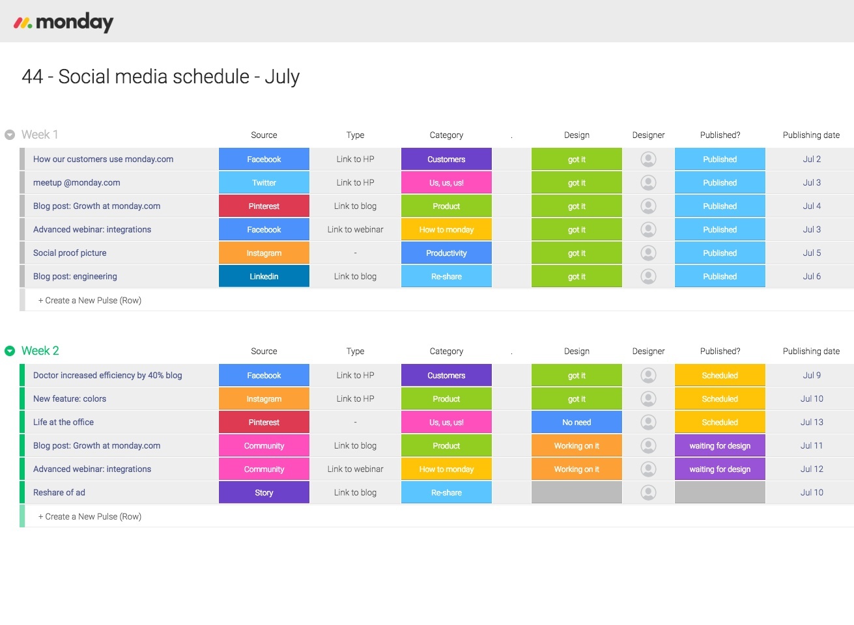Click Publishing date header in Week 2
Screen dimensions: 854x625
[x=811, y=352]
